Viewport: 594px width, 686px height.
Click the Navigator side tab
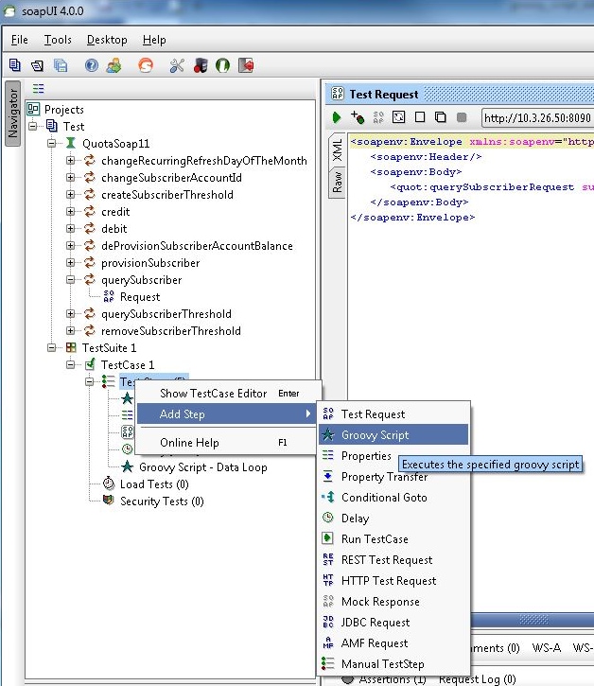click(x=13, y=114)
